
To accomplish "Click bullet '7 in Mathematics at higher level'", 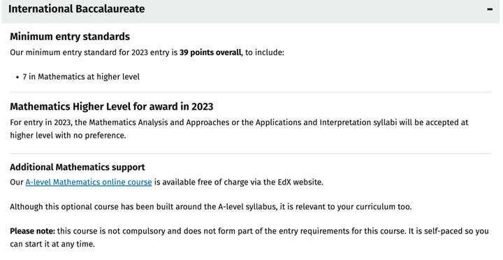I will pos(81,77).
